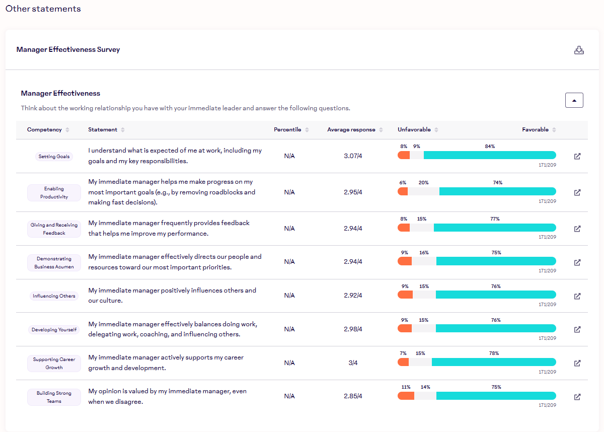Open details for Supporting Career Growth row
This screenshot has height=432, width=604.
[x=577, y=363]
